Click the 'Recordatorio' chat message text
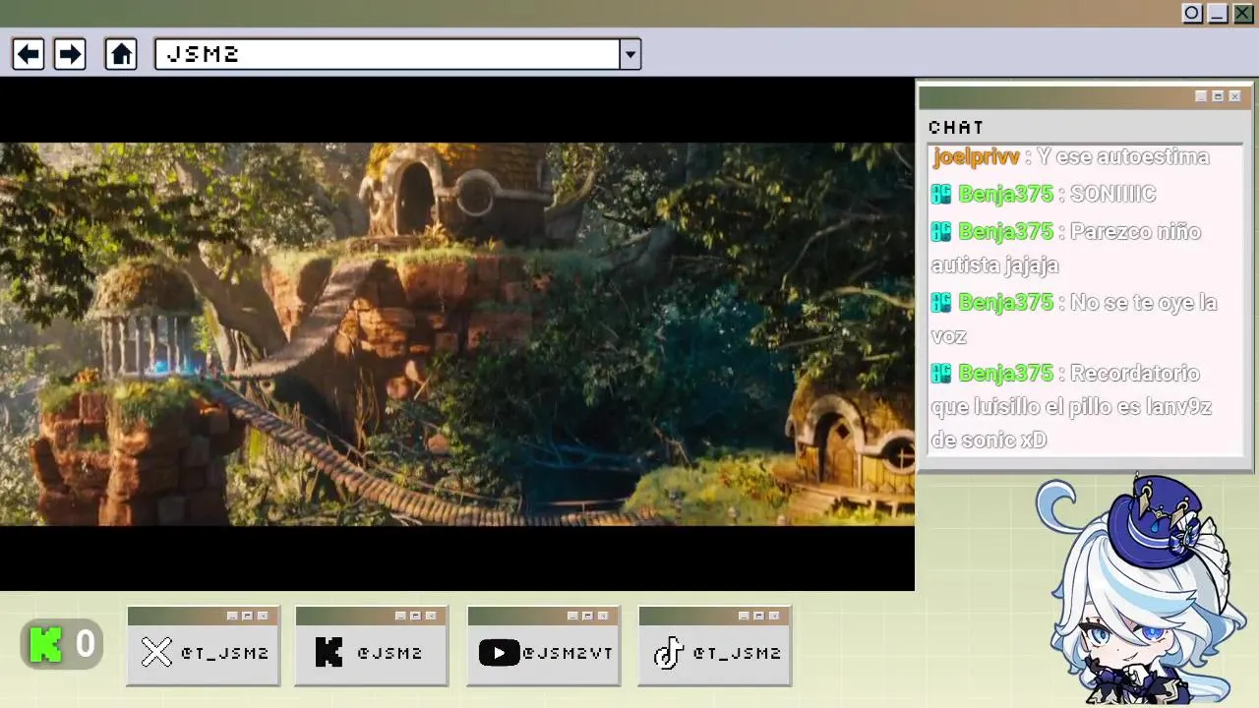The width and height of the screenshot is (1259, 708). click(x=1071, y=406)
